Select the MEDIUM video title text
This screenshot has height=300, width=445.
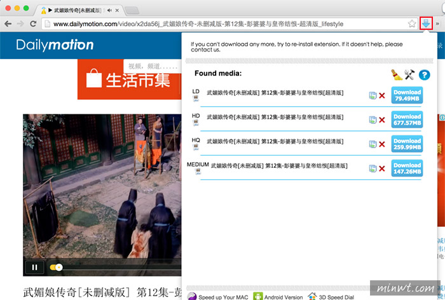(279, 166)
